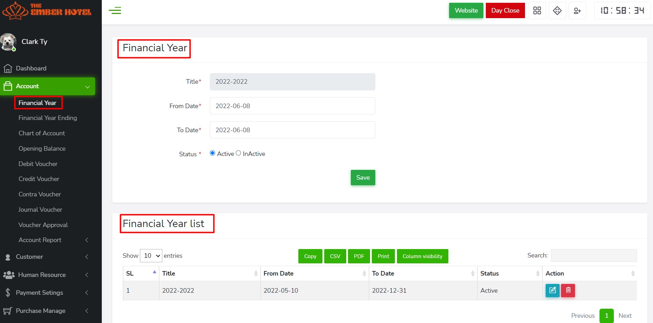
Task: Select the Active status radio button
Action: point(212,153)
